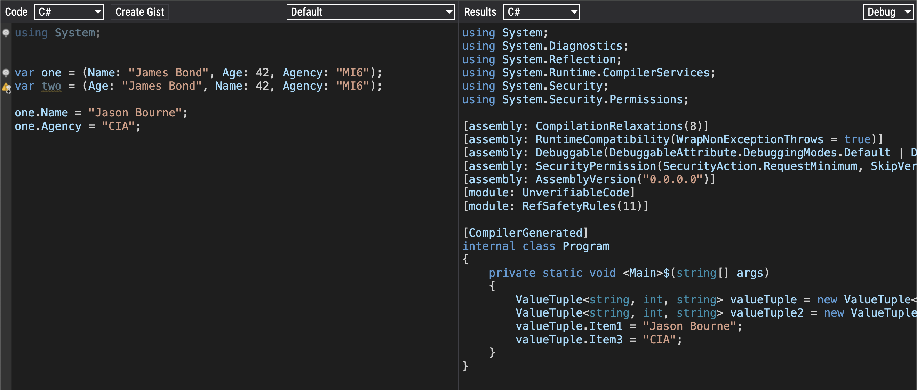The image size is (917, 390).
Task: Open the Debug build mode dropdown
Action: (x=888, y=12)
